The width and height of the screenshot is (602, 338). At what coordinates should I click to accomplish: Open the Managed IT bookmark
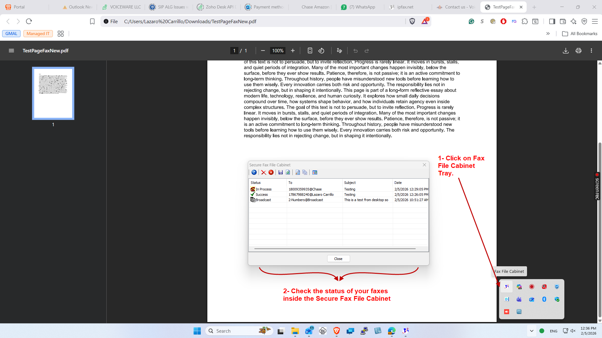[x=38, y=34]
